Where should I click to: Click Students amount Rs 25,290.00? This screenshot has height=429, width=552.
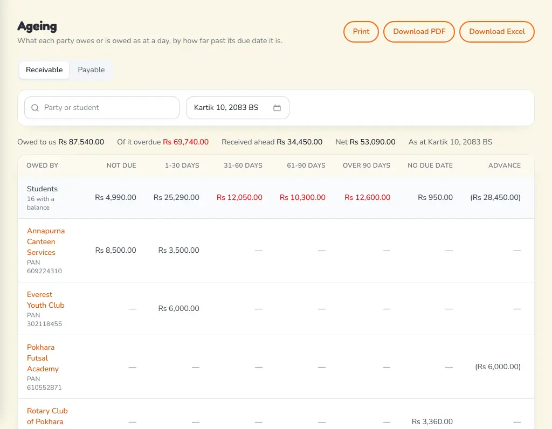pos(176,197)
